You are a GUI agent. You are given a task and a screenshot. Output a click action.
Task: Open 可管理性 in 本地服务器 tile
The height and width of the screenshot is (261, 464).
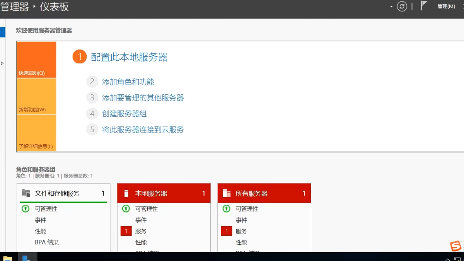pyautogui.click(x=147, y=209)
